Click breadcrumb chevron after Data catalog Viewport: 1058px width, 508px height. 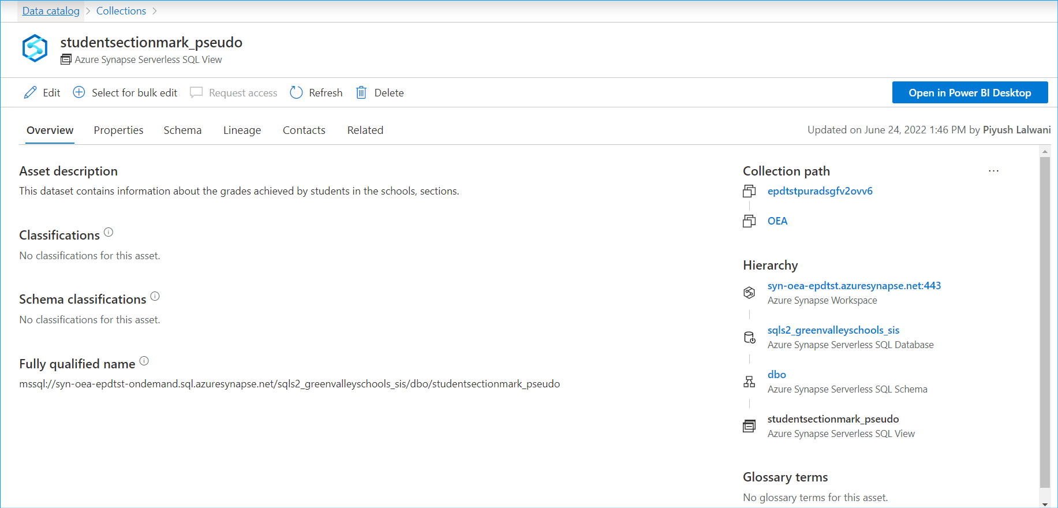click(x=88, y=11)
